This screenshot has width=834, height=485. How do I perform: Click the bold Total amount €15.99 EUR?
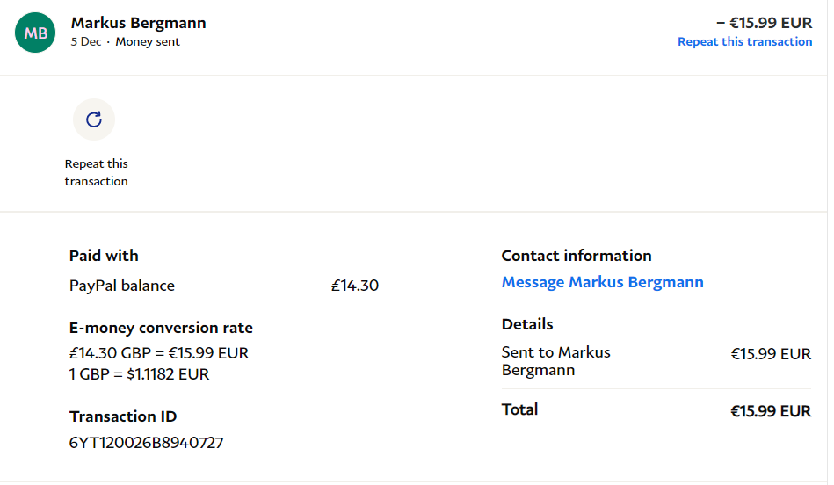point(770,410)
